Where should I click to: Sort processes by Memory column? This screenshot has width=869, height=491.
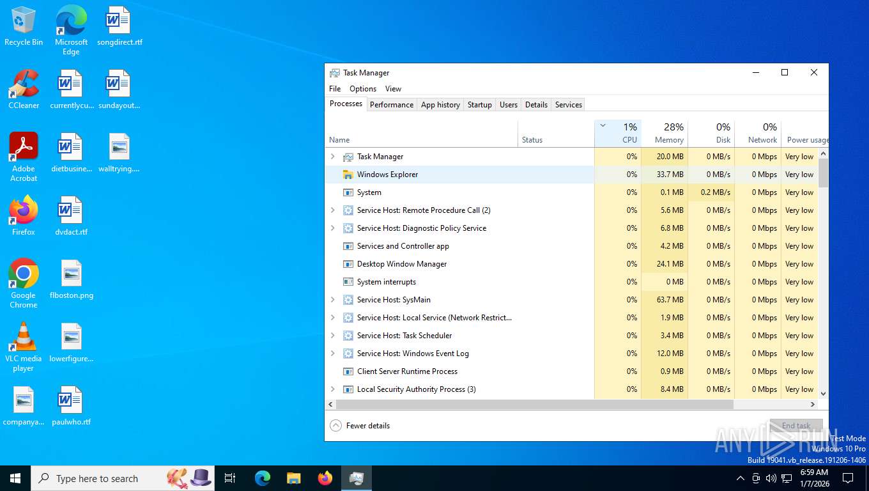[x=665, y=133]
